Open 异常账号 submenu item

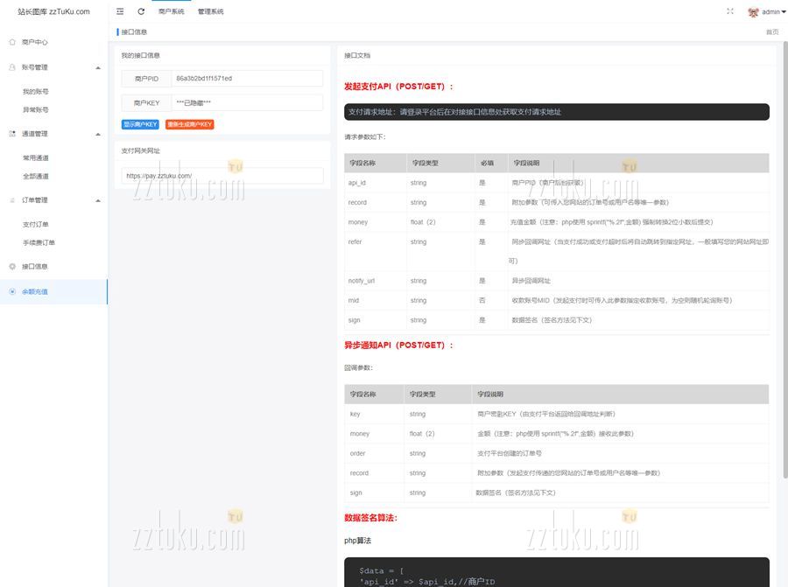[x=36, y=109]
